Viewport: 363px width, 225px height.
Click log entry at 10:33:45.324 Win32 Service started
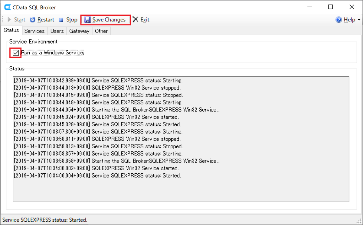(x=96, y=117)
